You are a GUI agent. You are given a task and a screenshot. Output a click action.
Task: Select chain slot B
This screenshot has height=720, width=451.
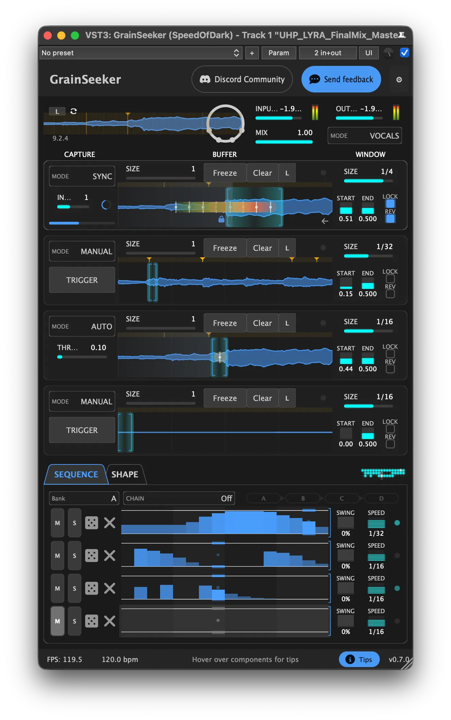coord(303,498)
